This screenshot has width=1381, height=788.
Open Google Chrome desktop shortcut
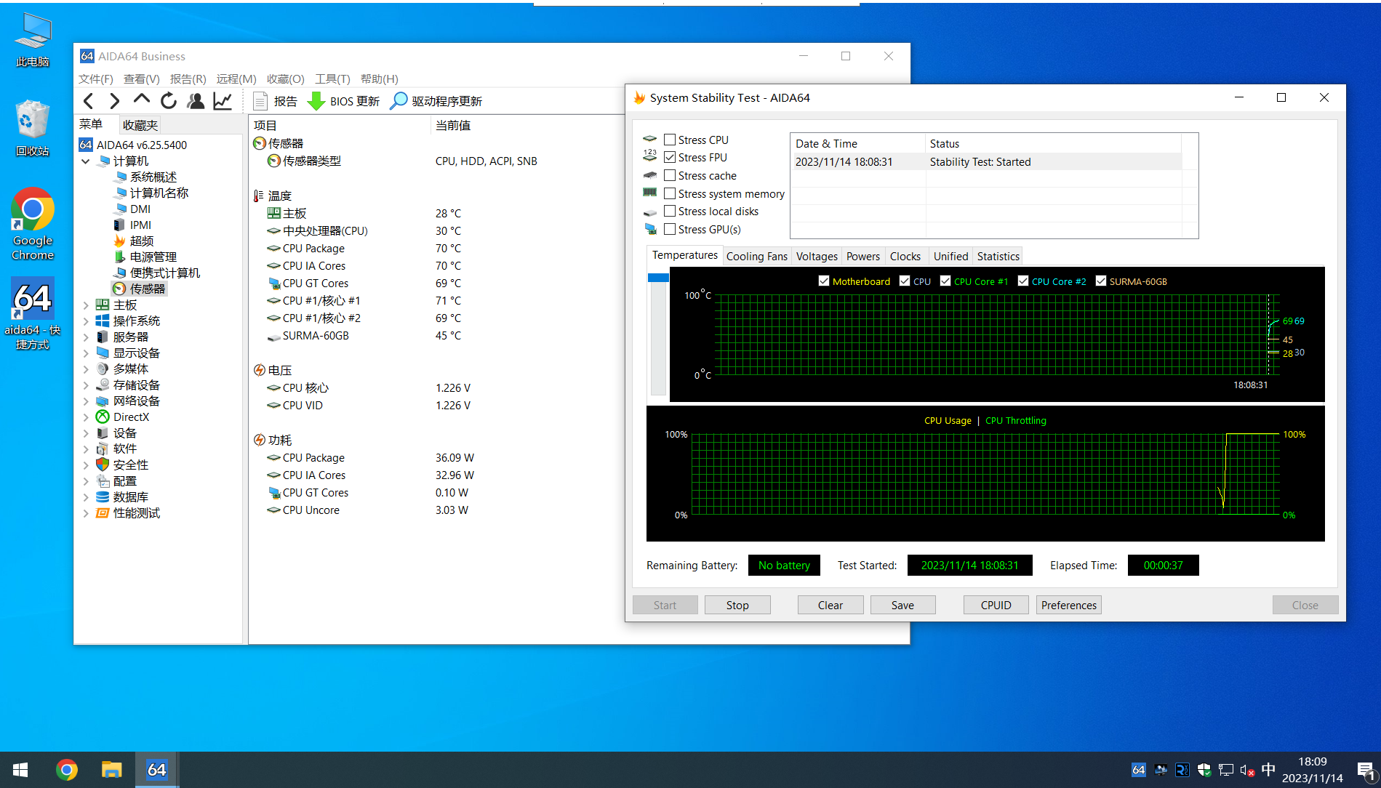tap(33, 224)
